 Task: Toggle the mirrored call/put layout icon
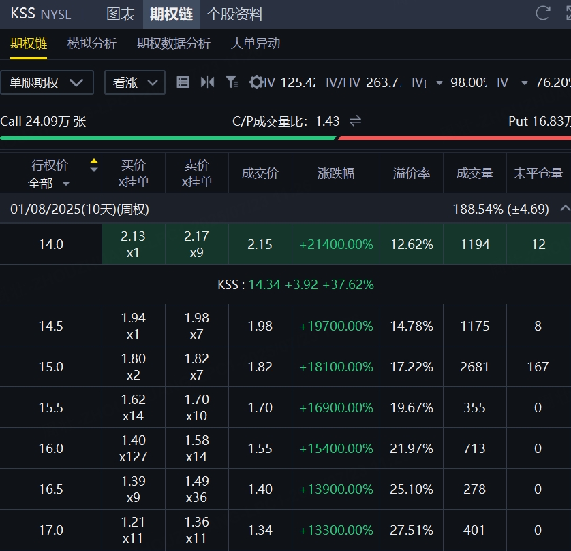coord(208,82)
